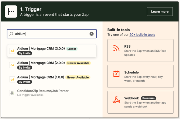Click the Trigger step icon in header
The height and width of the screenshot is (119, 180).
11,12
